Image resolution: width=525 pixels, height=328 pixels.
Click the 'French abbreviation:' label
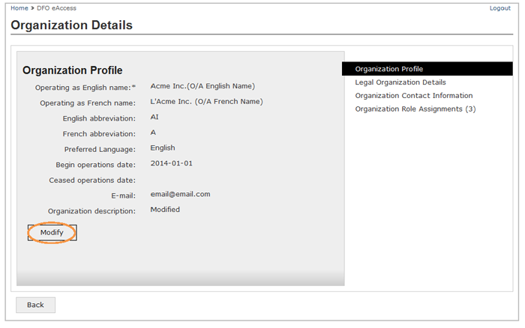pyautogui.click(x=99, y=134)
